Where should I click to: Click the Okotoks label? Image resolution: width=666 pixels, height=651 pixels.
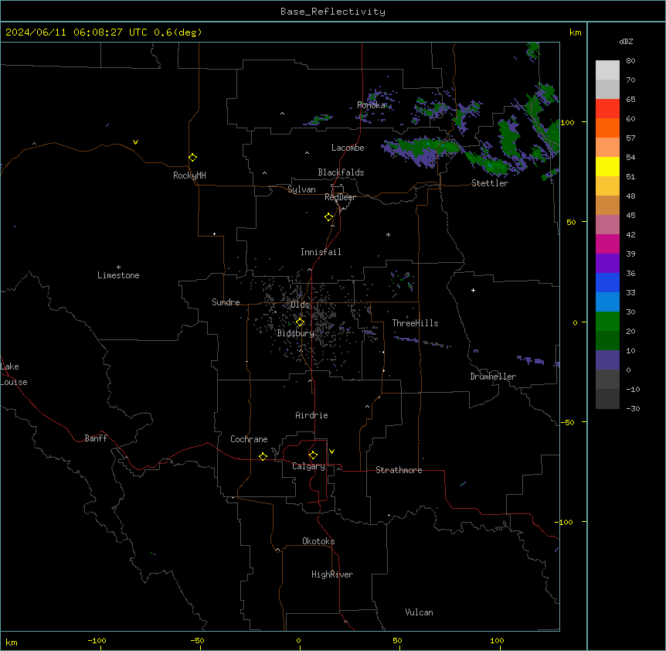pos(318,541)
